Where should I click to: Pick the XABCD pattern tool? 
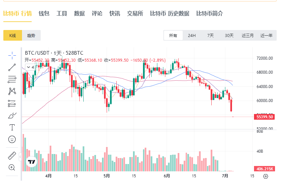[x=12, y=91]
